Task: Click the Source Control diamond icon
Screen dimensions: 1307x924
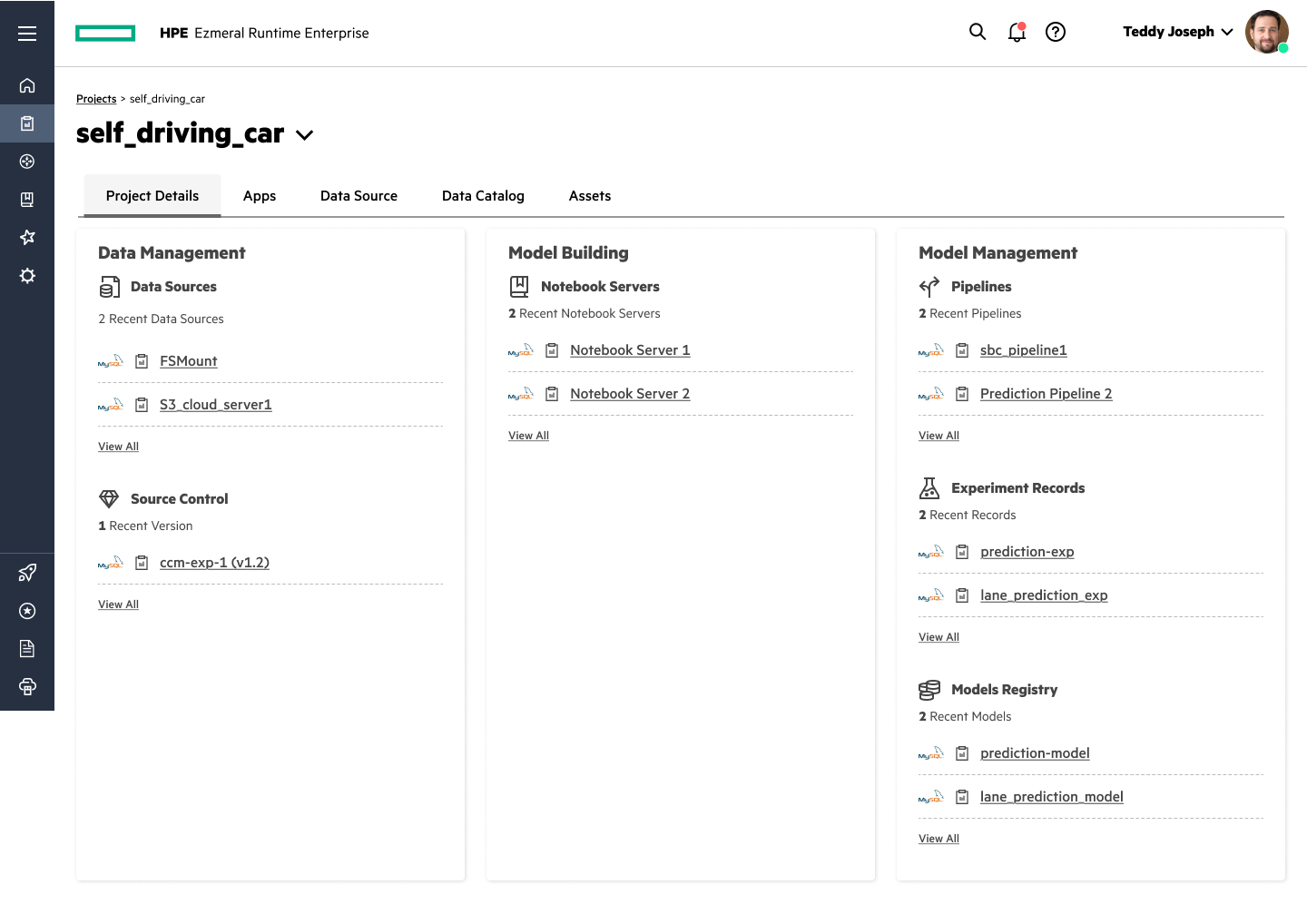Action: click(x=109, y=498)
